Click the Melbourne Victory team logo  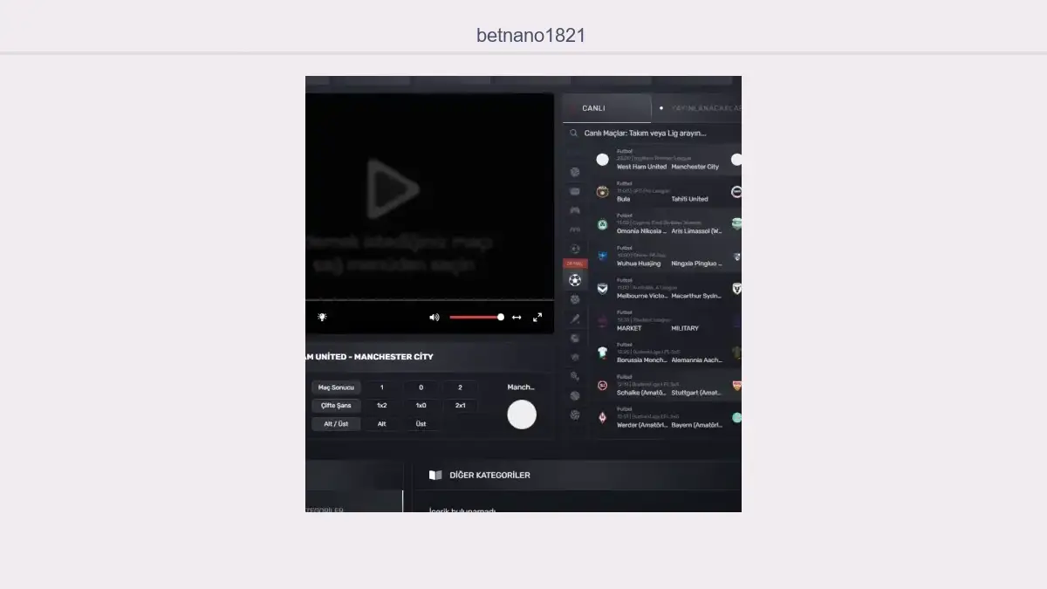click(x=602, y=289)
